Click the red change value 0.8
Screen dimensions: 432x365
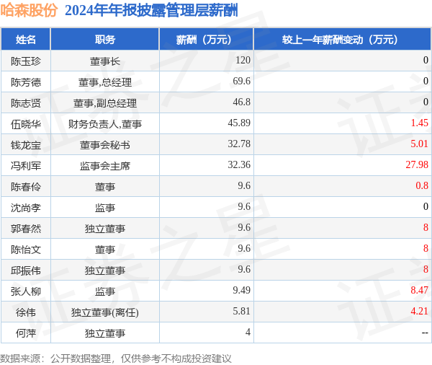click(x=422, y=186)
